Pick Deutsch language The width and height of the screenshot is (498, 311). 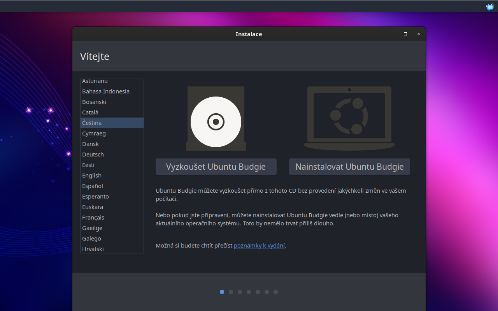(x=112, y=155)
